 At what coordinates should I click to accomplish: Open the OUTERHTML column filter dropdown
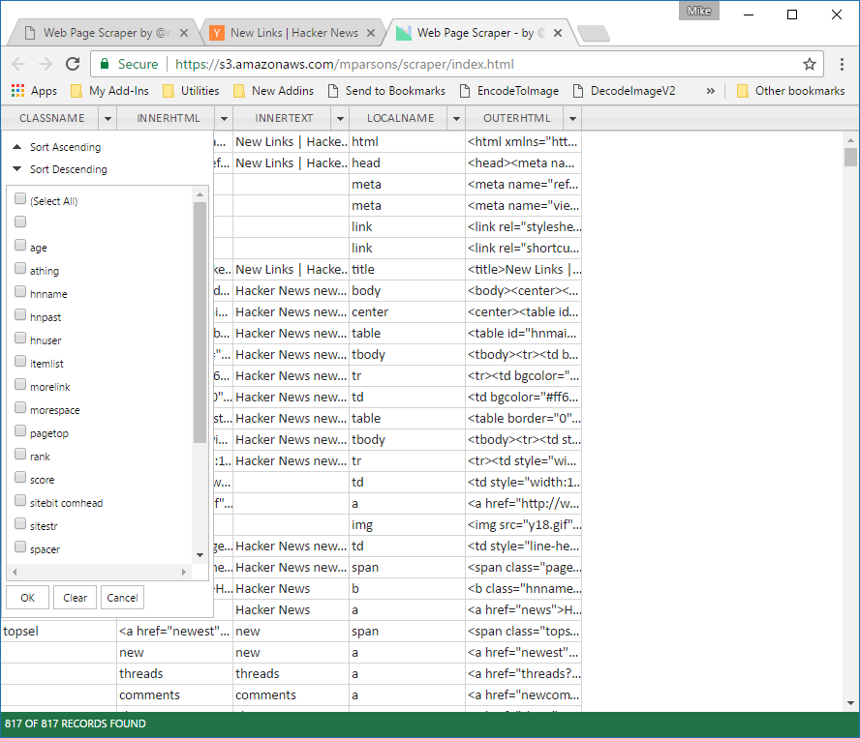coord(572,118)
